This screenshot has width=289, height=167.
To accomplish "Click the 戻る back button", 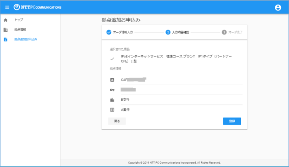I will pos(117,121).
